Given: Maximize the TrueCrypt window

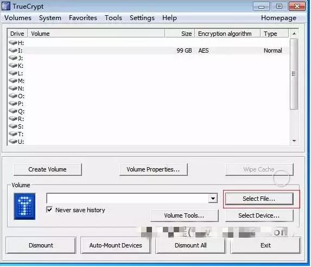Looking at the screenshot, I should (x=279, y=7).
